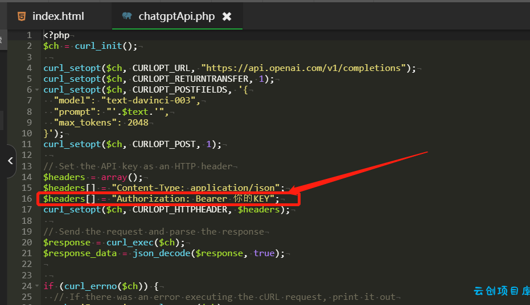Click the "text-davinci-003" model string

[x=148, y=101]
